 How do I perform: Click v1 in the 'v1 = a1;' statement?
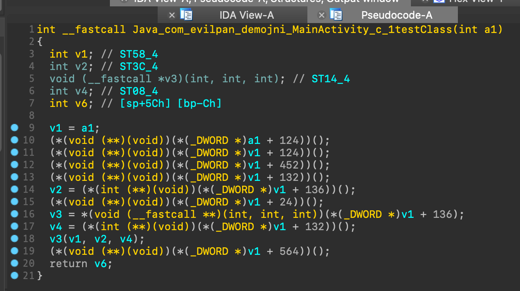pos(56,128)
